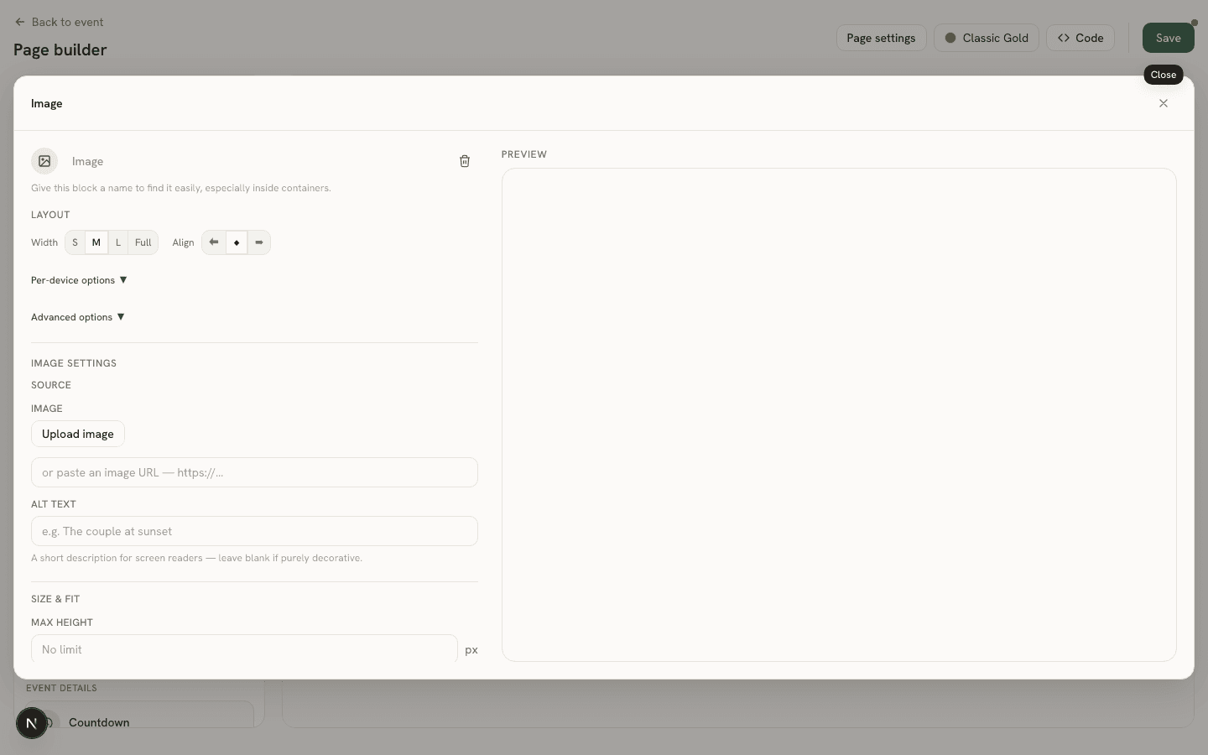Image resolution: width=1208 pixels, height=755 pixels.
Task: Click the Alt text input field
Action: click(254, 531)
